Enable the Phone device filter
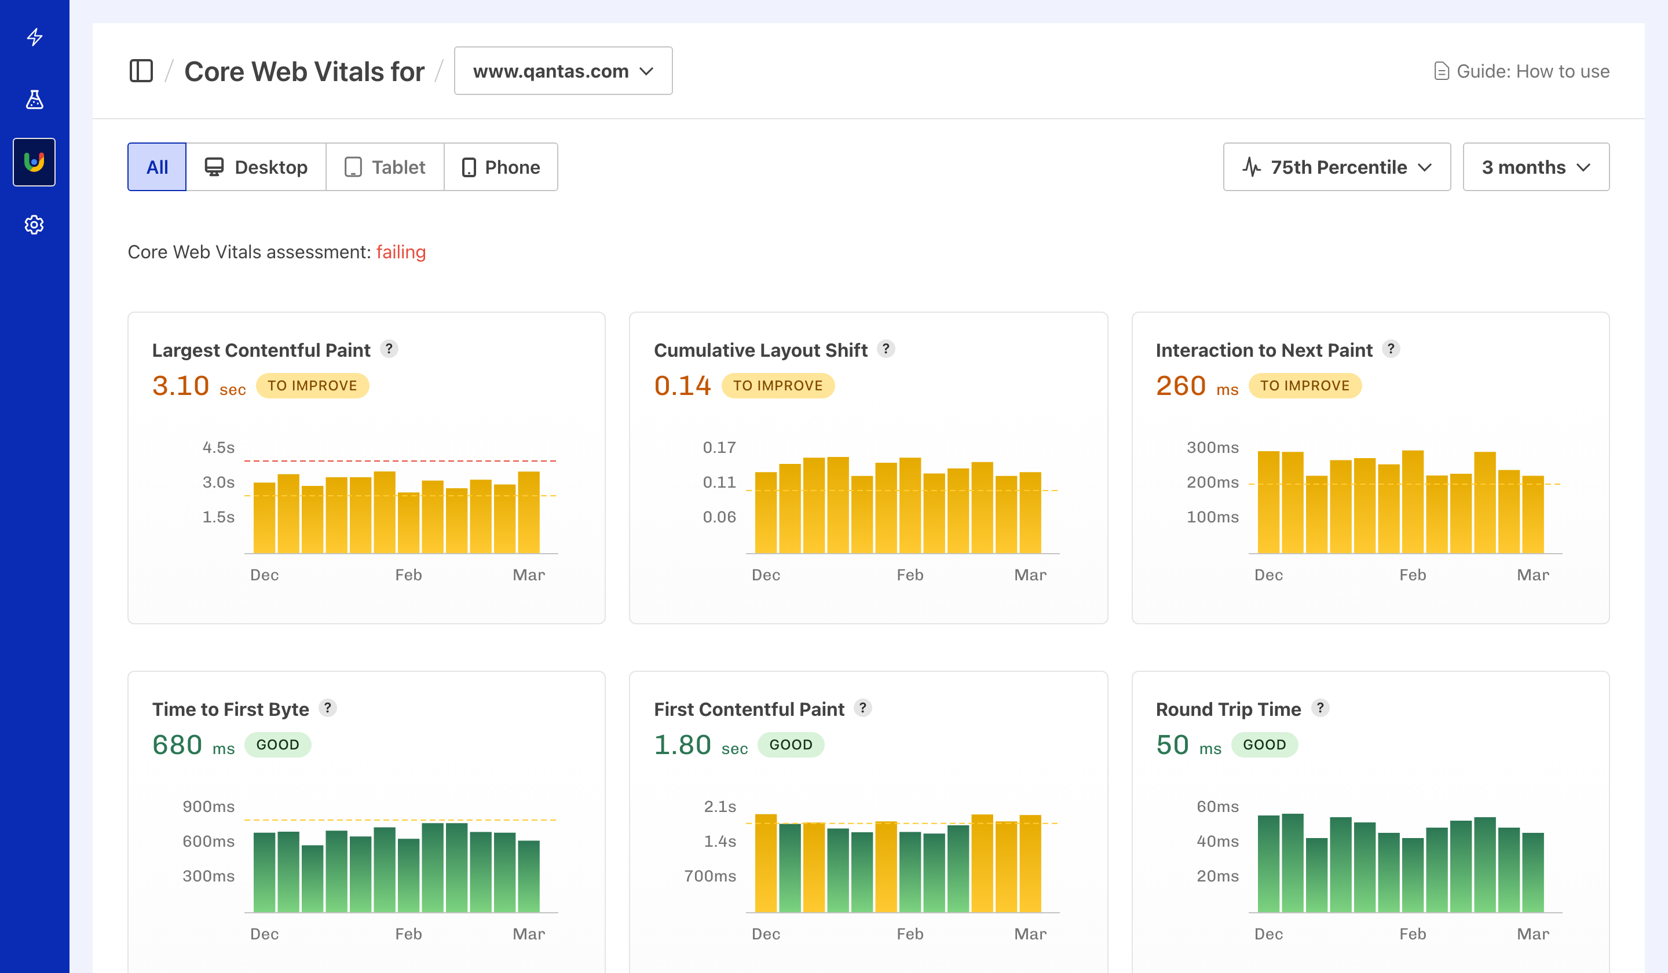 pos(501,167)
